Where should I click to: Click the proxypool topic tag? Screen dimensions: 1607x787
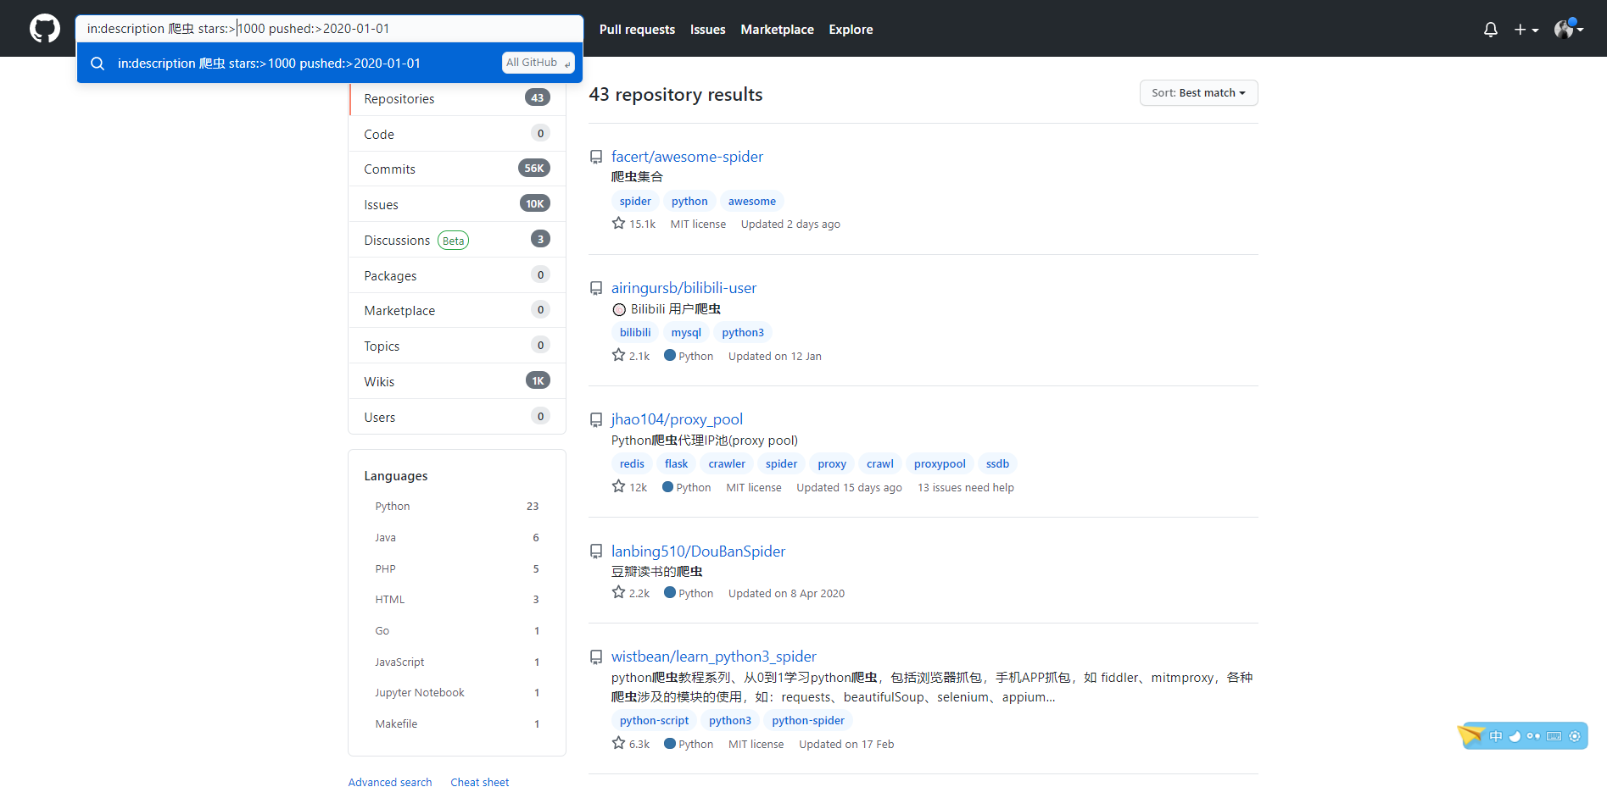(x=940, y=464)
